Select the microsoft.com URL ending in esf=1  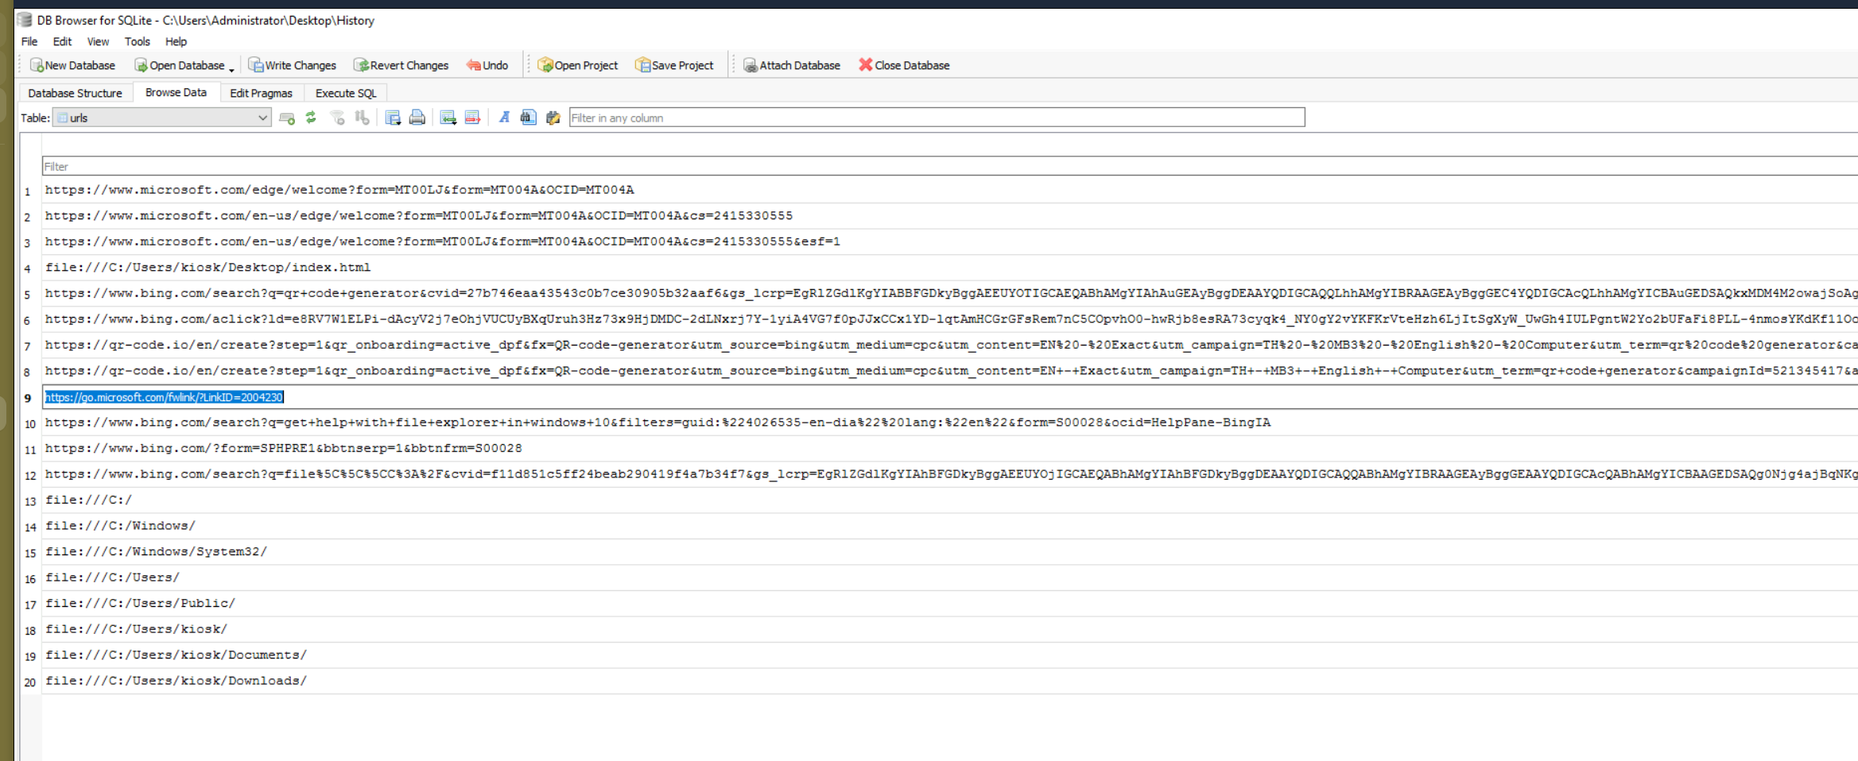[950, 242]
